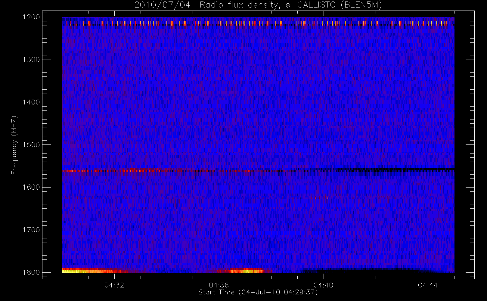Click the 1400 frequency tick label
487x301 pixels.
[31, 102]
